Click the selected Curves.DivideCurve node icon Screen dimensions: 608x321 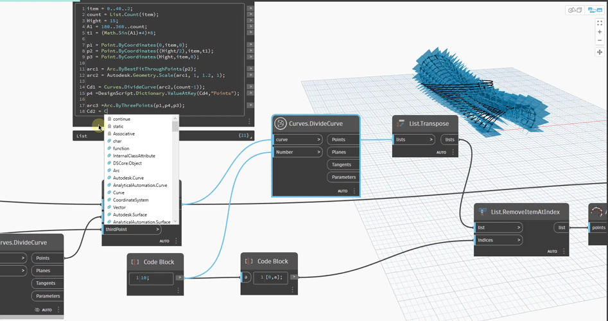pos(281,124)
